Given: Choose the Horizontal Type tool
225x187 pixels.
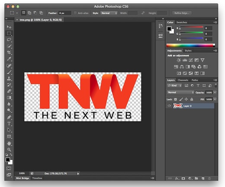Looking at the screenshot, I should click(9, 124).
